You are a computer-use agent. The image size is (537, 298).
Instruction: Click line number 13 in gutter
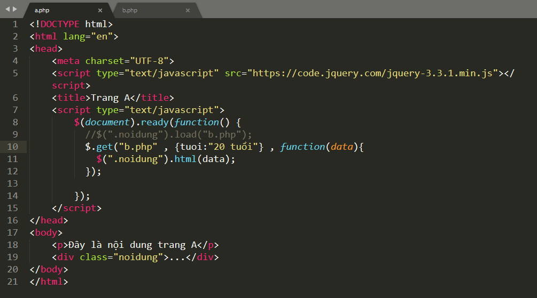pos(13,183)
